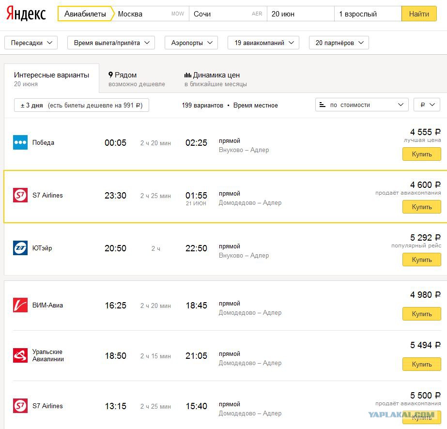Click the 20 июн date field
Screen dimensions: 447x429
[301, 14]
